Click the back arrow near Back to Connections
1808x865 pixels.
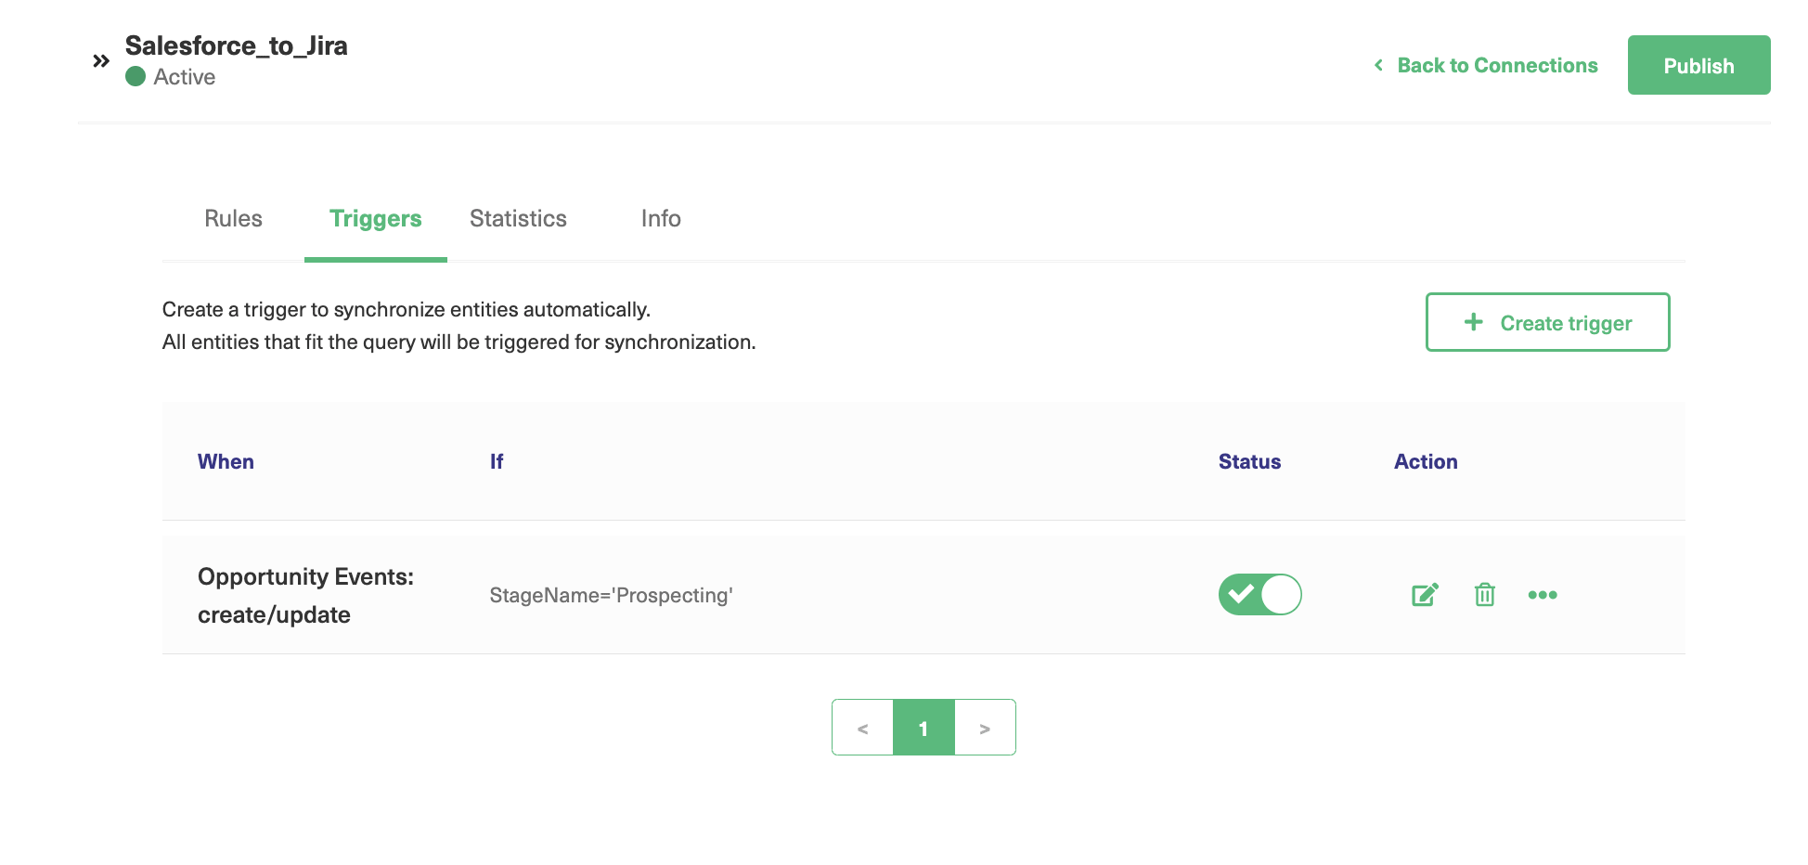[x=1377, y=65]
